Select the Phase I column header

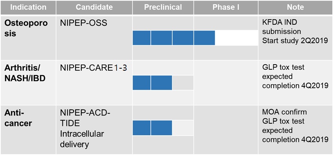click(x=226, y=7)
